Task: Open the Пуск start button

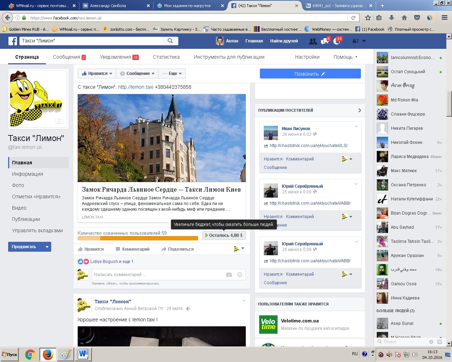Action: 10,355
